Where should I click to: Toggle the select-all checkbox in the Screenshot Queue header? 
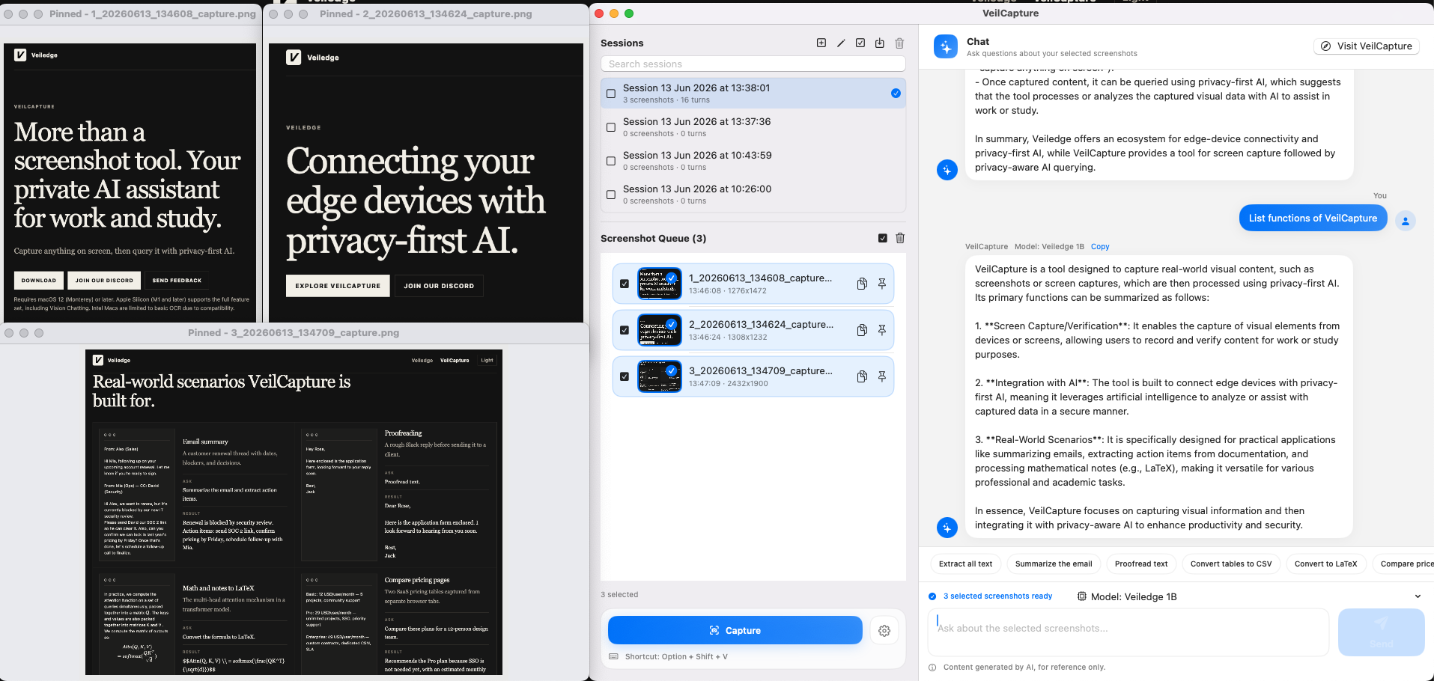(x=882, y=238)
